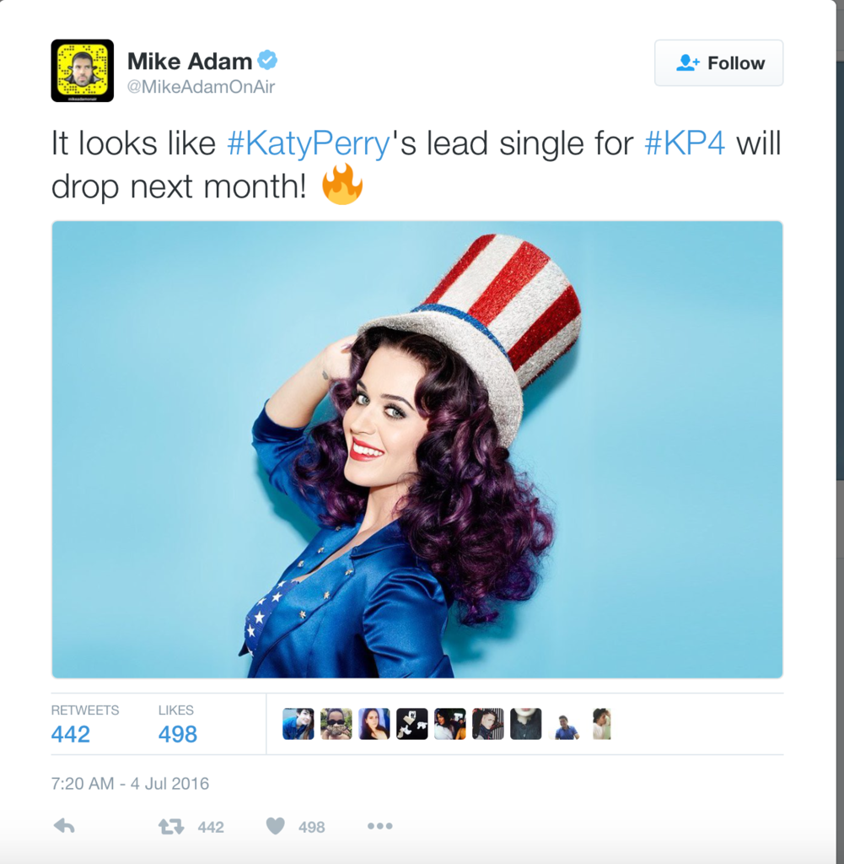Click Mike Adam's Snapchat avatar picture
The height and width of the screenshot is (864, 844).
[x=83, y=71]
